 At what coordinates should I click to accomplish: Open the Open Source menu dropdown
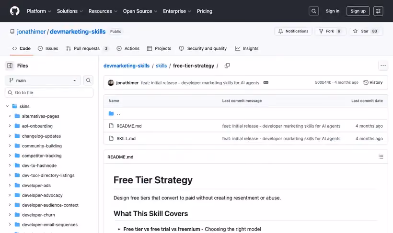coord(140,11)
